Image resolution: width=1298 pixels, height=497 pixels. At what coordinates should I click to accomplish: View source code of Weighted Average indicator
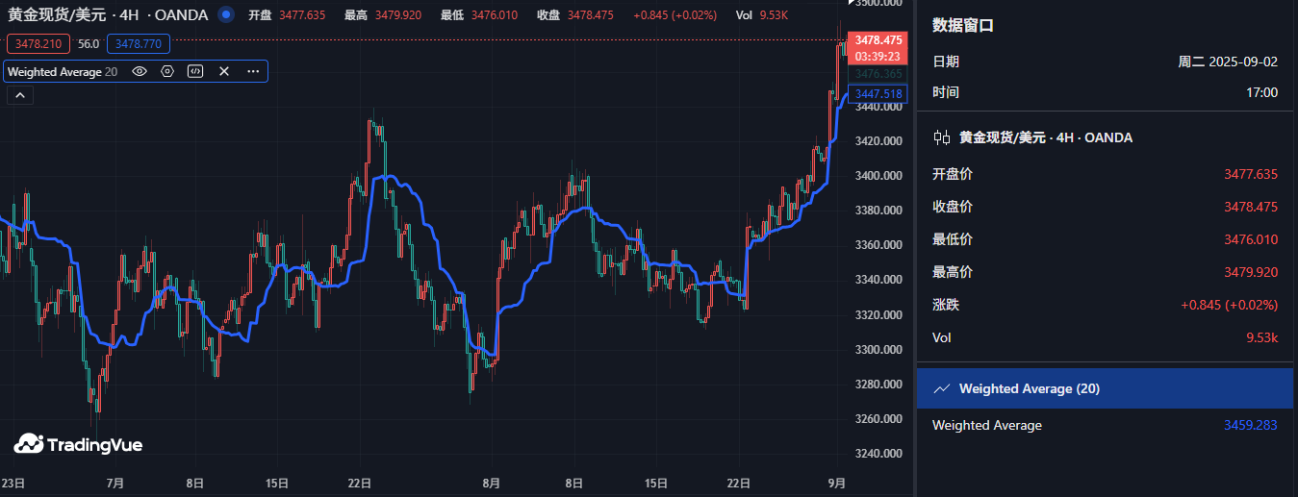tap(195, 71)
